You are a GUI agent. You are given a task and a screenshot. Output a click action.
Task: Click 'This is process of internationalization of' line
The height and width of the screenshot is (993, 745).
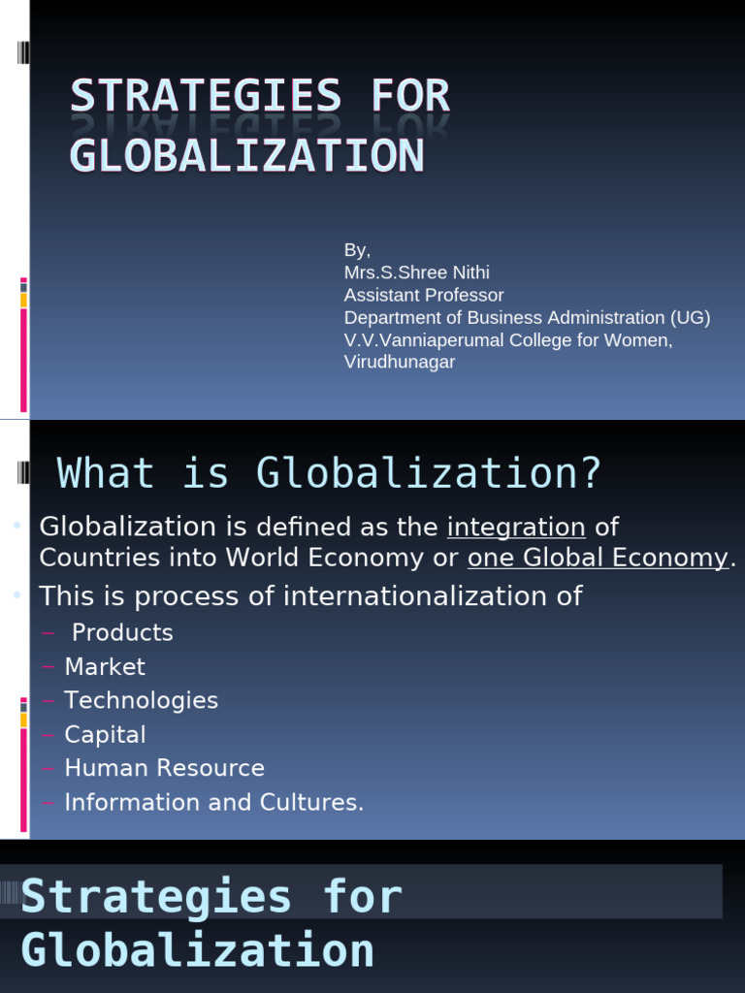click(310, 596)
